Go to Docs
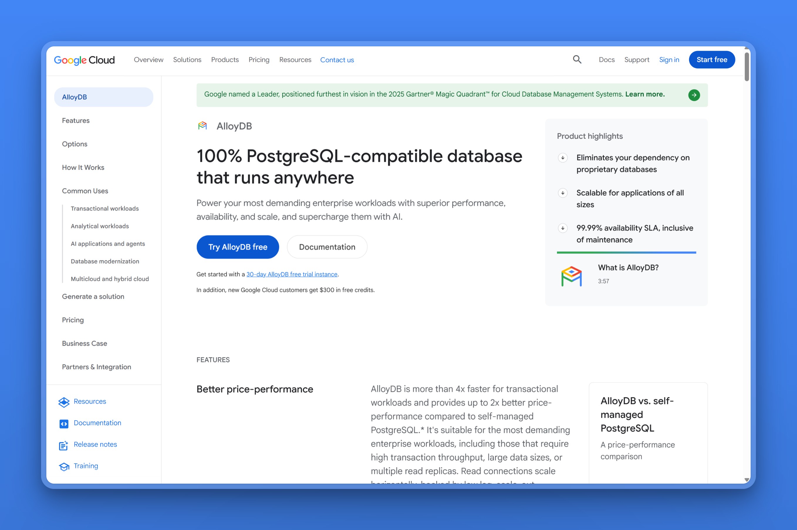The width and height of the screenshot is (797, 530). (x=606, y=60)
